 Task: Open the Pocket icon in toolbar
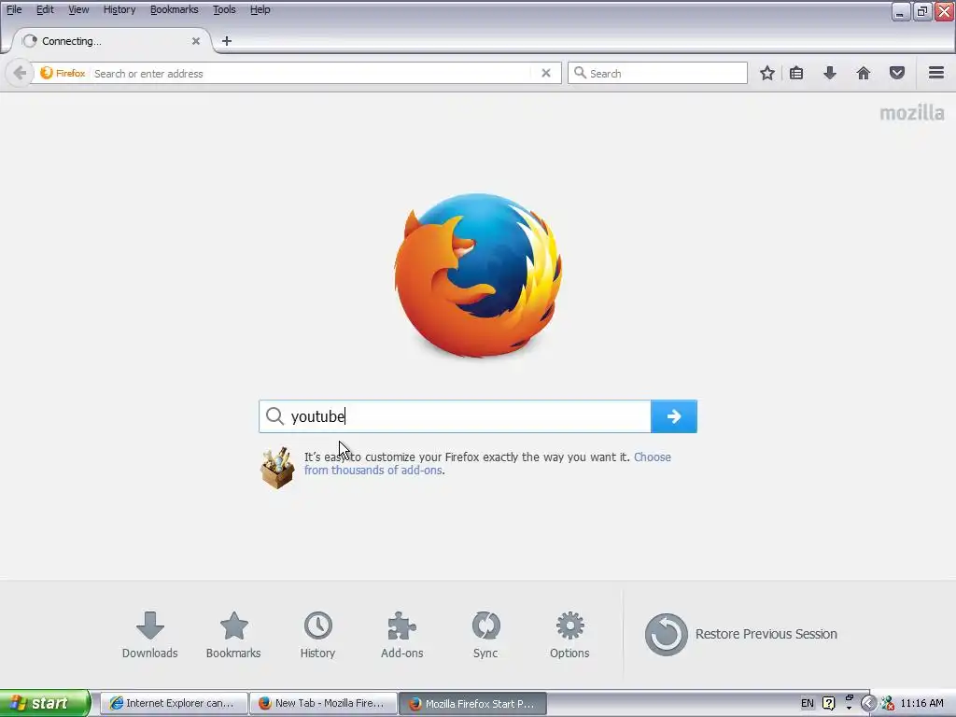point(896,73)
